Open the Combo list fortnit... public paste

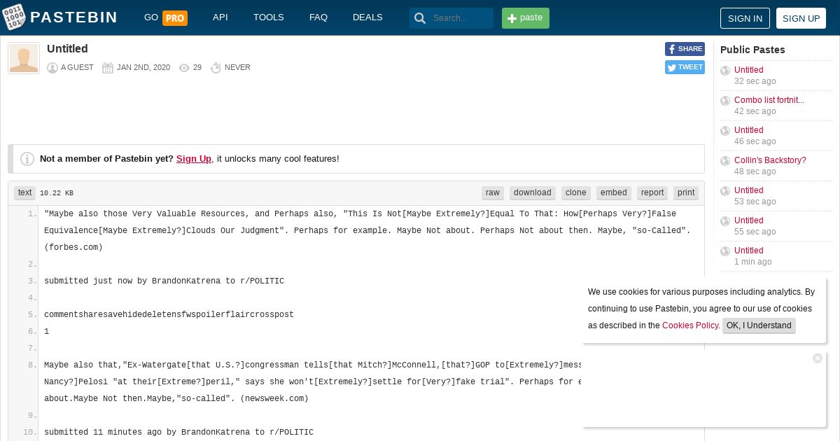point(769,100)
